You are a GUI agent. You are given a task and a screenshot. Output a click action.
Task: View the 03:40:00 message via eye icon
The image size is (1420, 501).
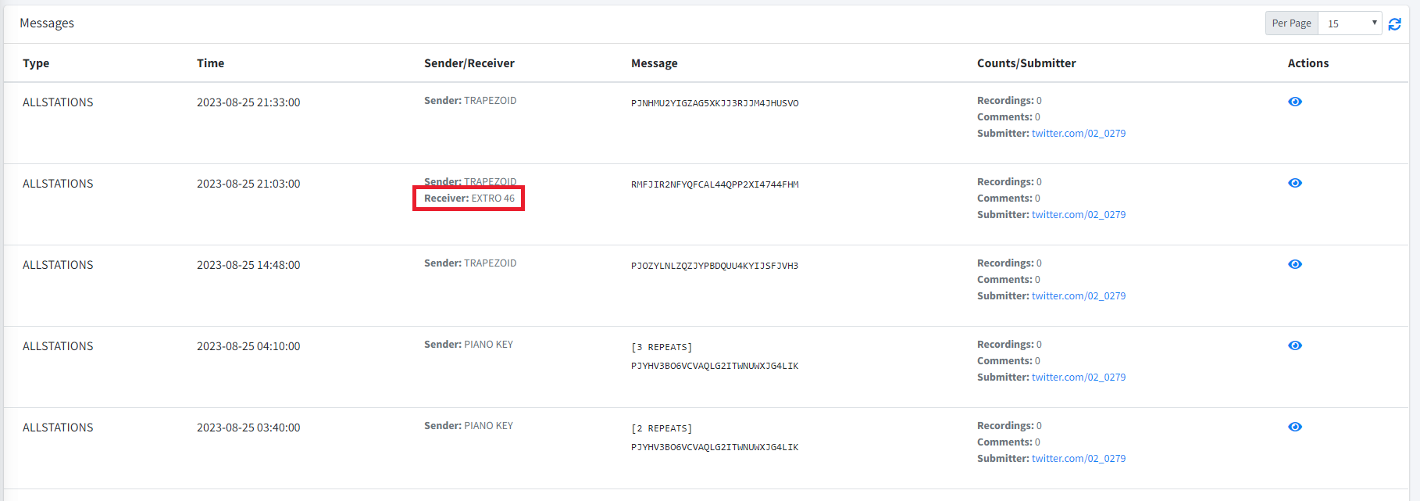1295,427
